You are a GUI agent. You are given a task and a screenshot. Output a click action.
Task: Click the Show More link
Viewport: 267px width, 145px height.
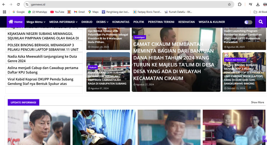[257, 102]
